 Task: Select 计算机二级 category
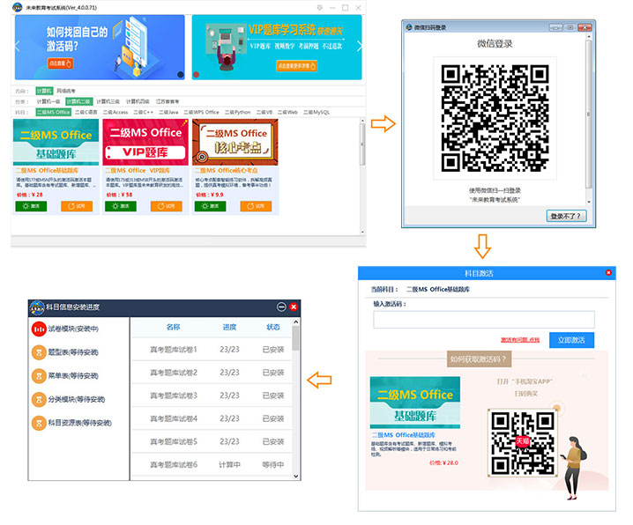[79, 101]
